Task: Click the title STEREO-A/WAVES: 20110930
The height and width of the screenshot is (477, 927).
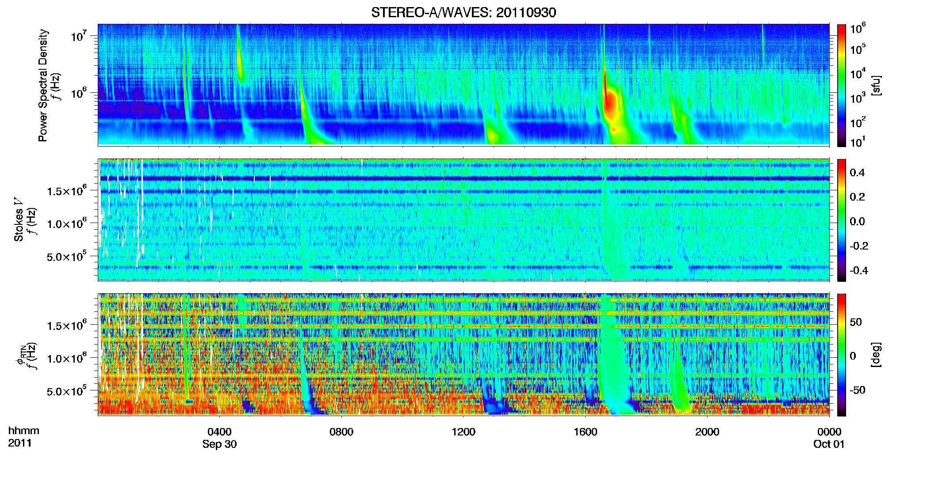Action: point(463,12)
